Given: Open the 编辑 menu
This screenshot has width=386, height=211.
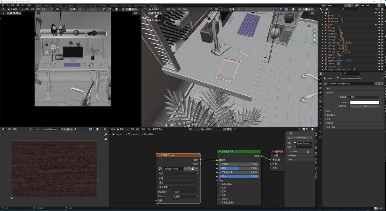Looking at the screenshot, I should tap(12, 5).
